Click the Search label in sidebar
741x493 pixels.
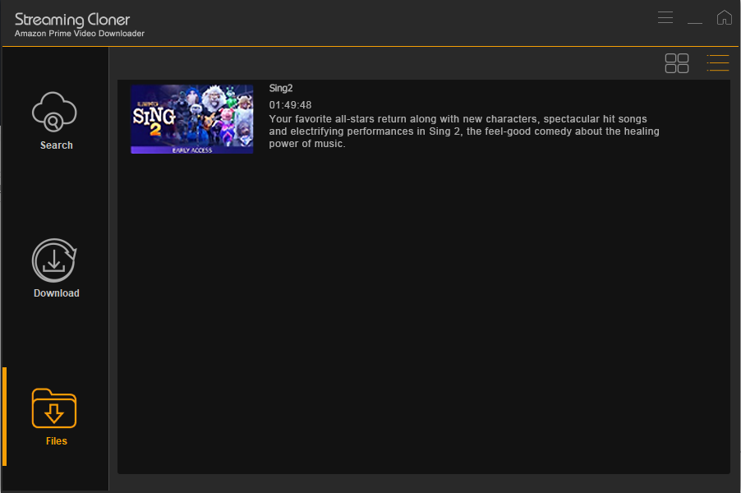coord(56,145)
